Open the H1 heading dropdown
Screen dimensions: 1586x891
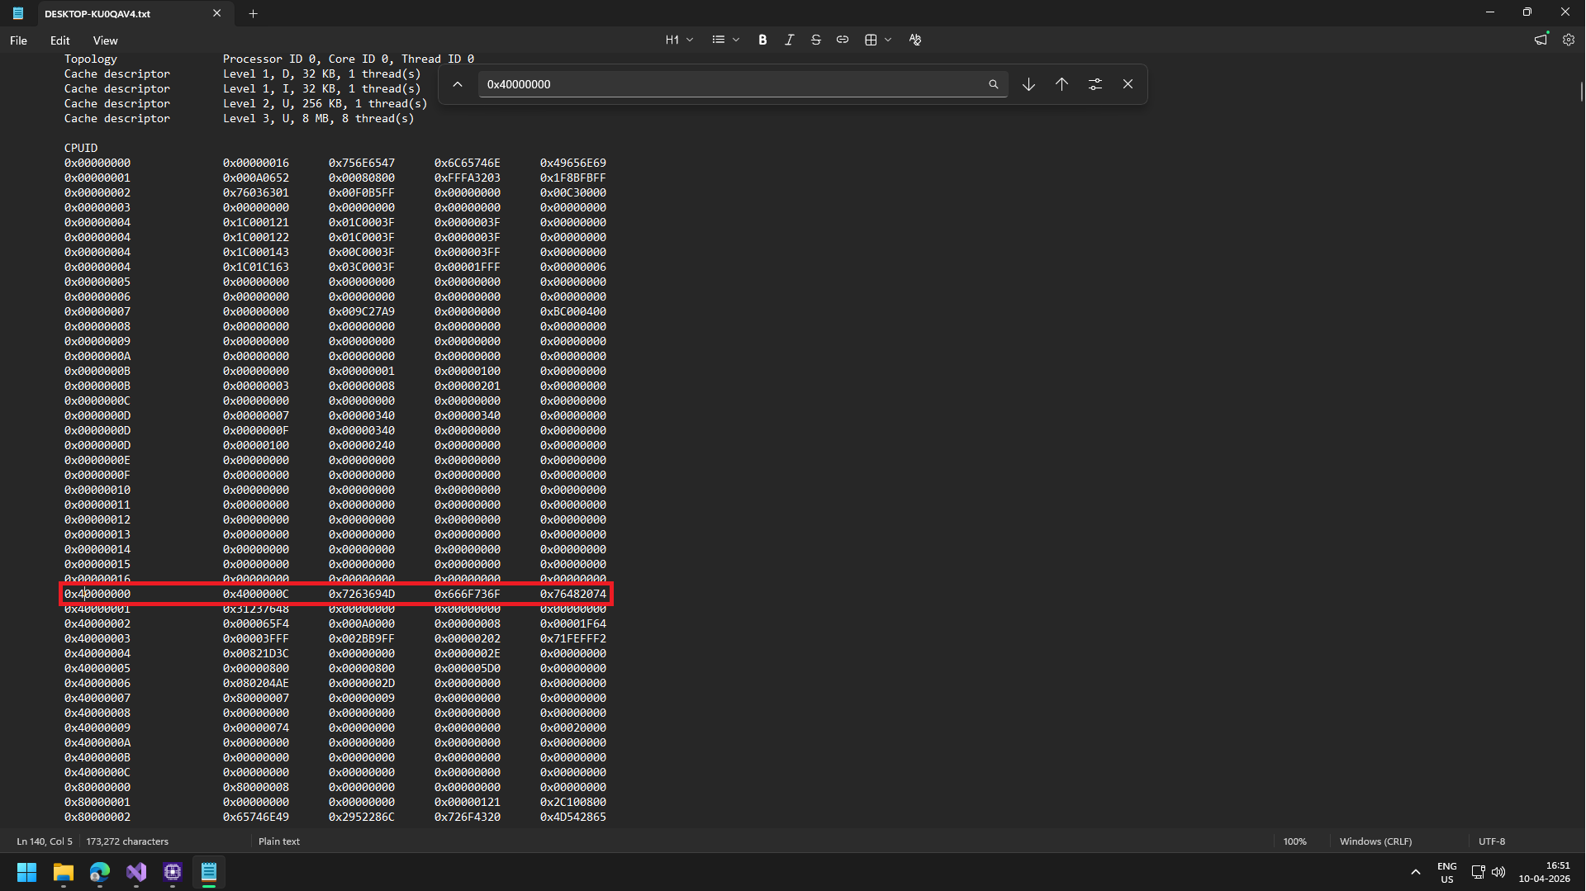coord(679,40)
